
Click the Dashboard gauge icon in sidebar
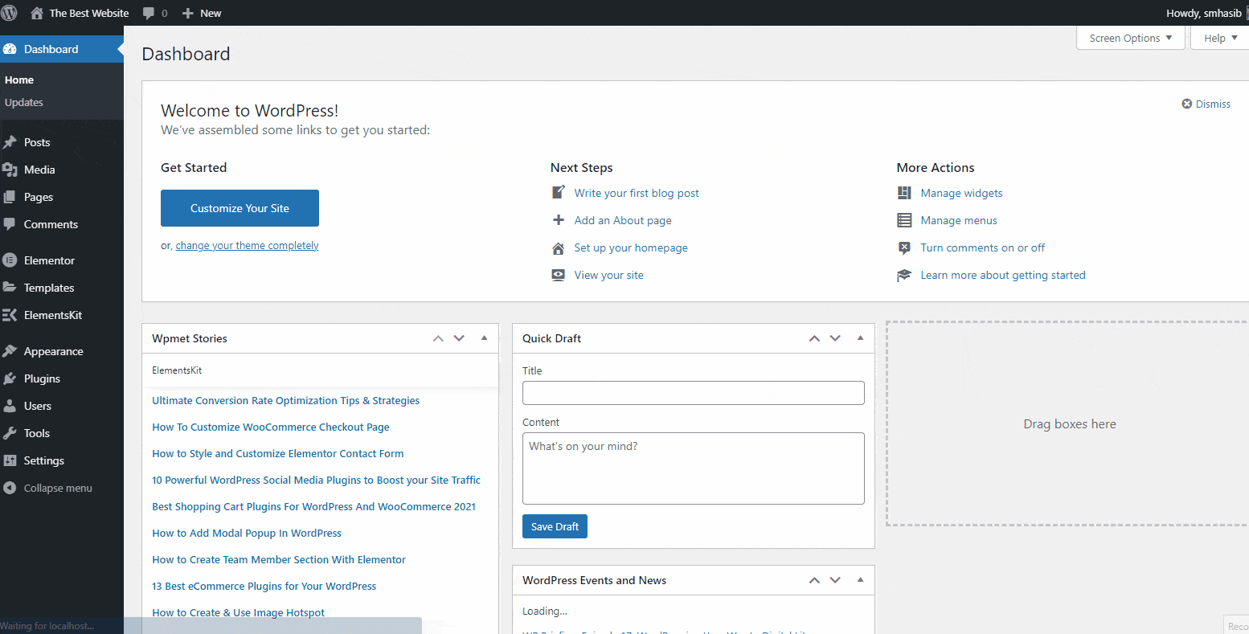pos(10,49)
